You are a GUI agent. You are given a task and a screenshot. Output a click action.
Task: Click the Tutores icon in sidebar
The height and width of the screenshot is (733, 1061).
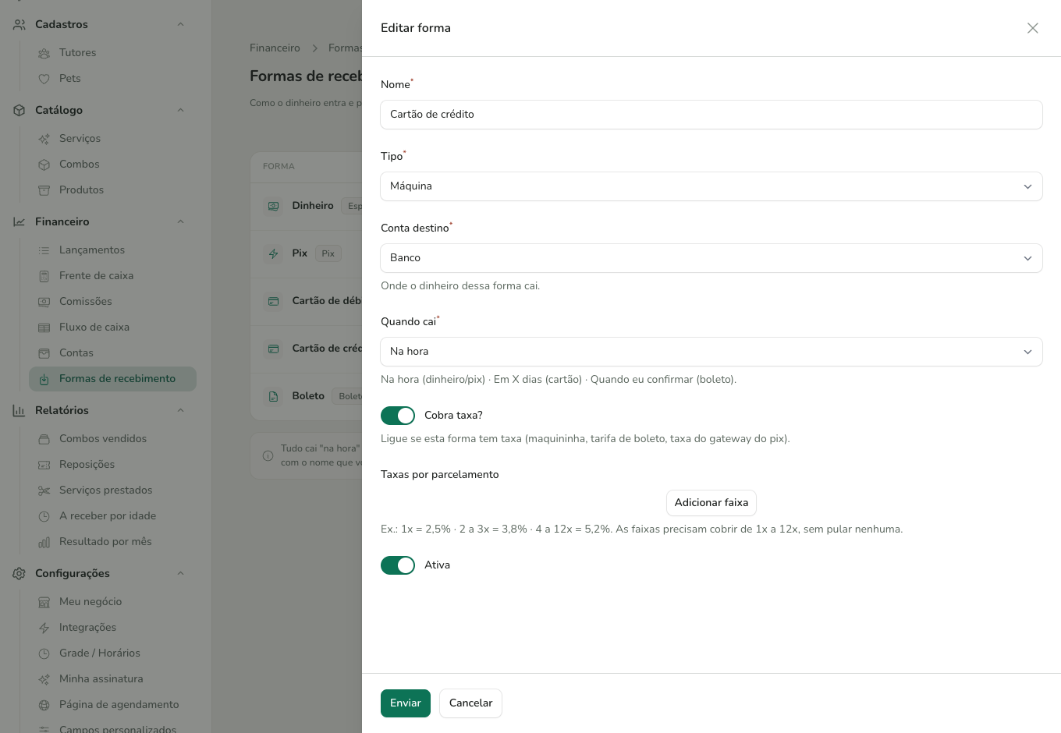pyautogui.click(x=44, y=53)
